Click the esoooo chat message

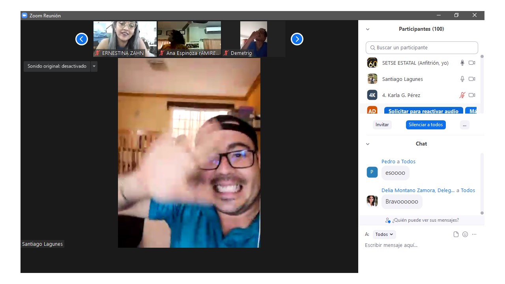[x=395, y=173]
